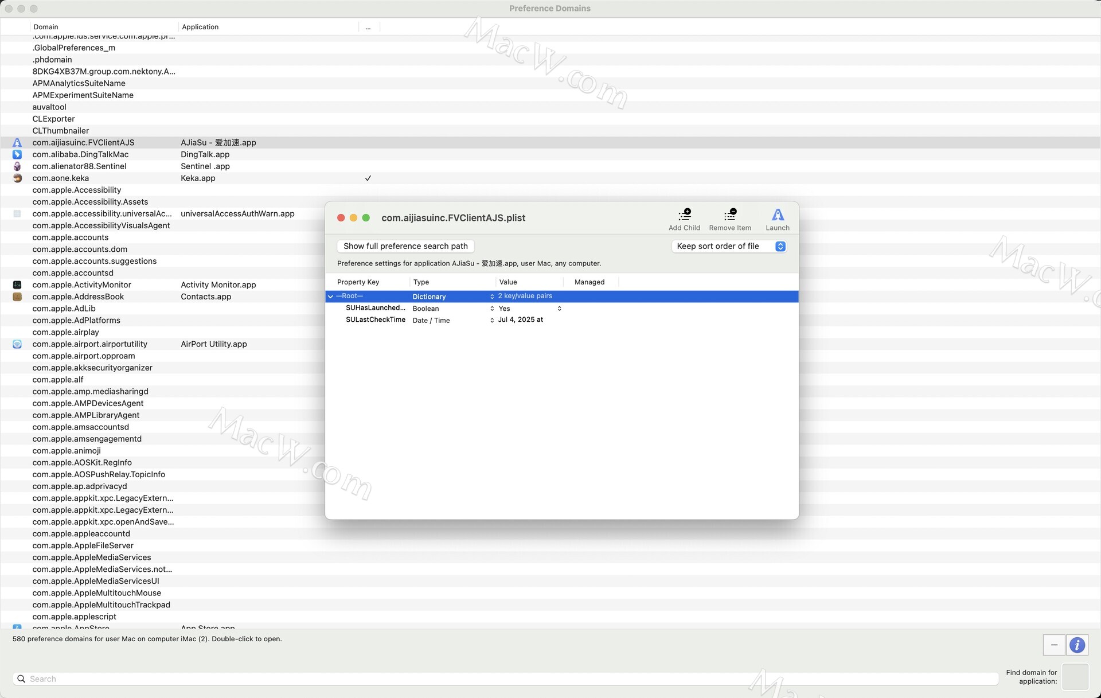This screenshot has width=1101, height=698.
Task: Sort by the Application column header
Action: (200, 27)
